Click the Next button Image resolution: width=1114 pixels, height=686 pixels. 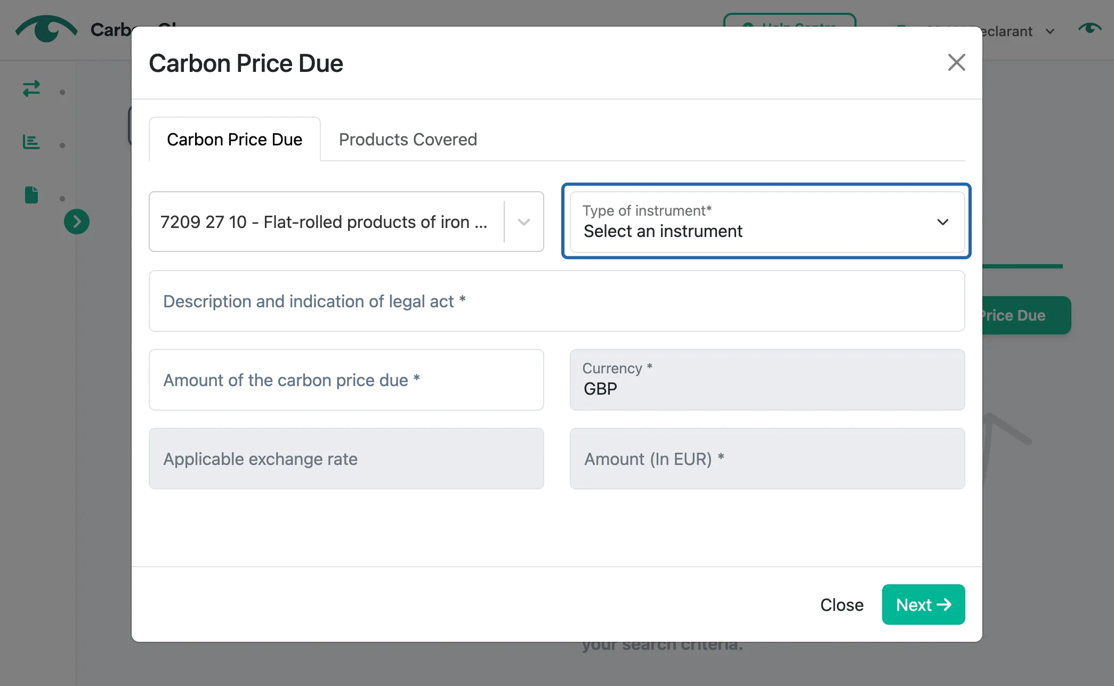click(923, 605)
